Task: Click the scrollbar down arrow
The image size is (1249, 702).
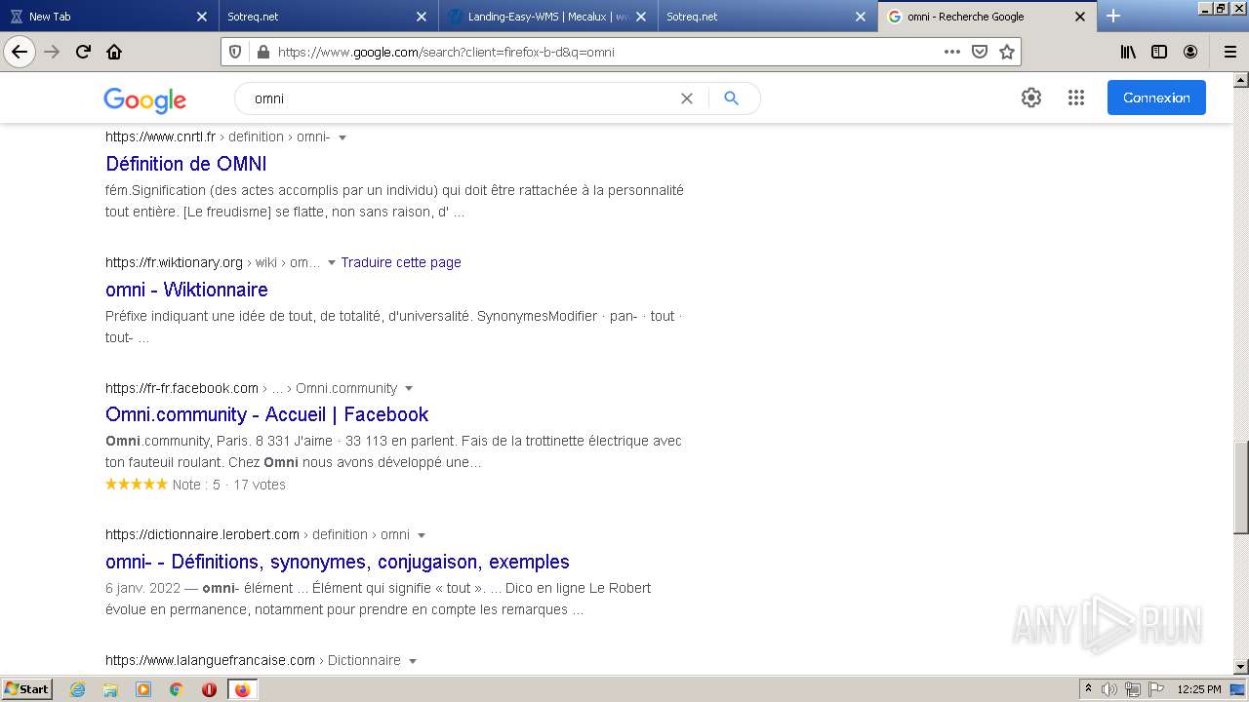Action: (x=1241, y=667)
